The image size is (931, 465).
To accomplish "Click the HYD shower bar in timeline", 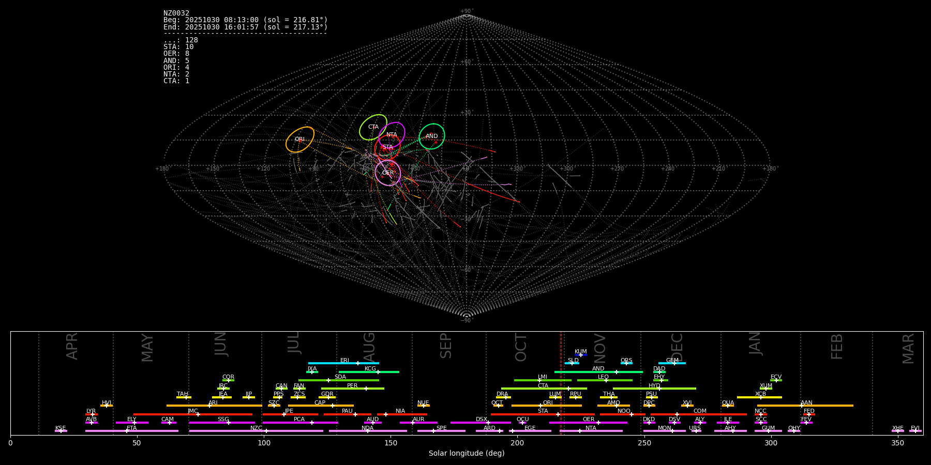I will click(x=654, y=389).
